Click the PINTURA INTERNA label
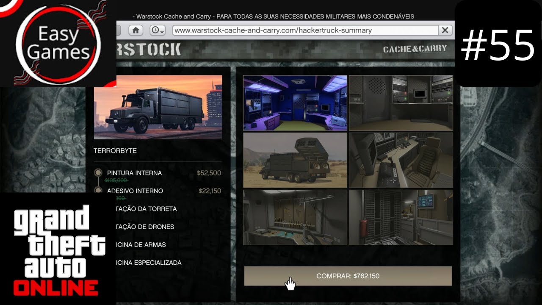 (x=134, y=173)
